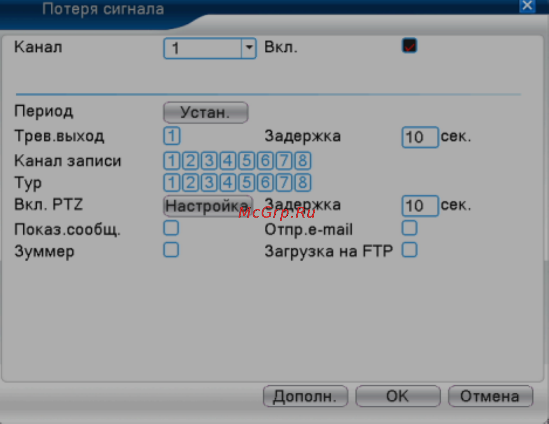
Task: Toggle tour channel 5 in Тур row
Action: pyautogui.click(x=246, y=183)
